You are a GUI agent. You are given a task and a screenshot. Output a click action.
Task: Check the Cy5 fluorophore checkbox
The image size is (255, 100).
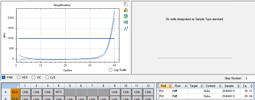coord(47,77)
